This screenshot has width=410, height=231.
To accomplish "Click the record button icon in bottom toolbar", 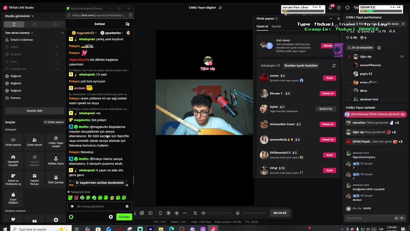I will point(168,213).
